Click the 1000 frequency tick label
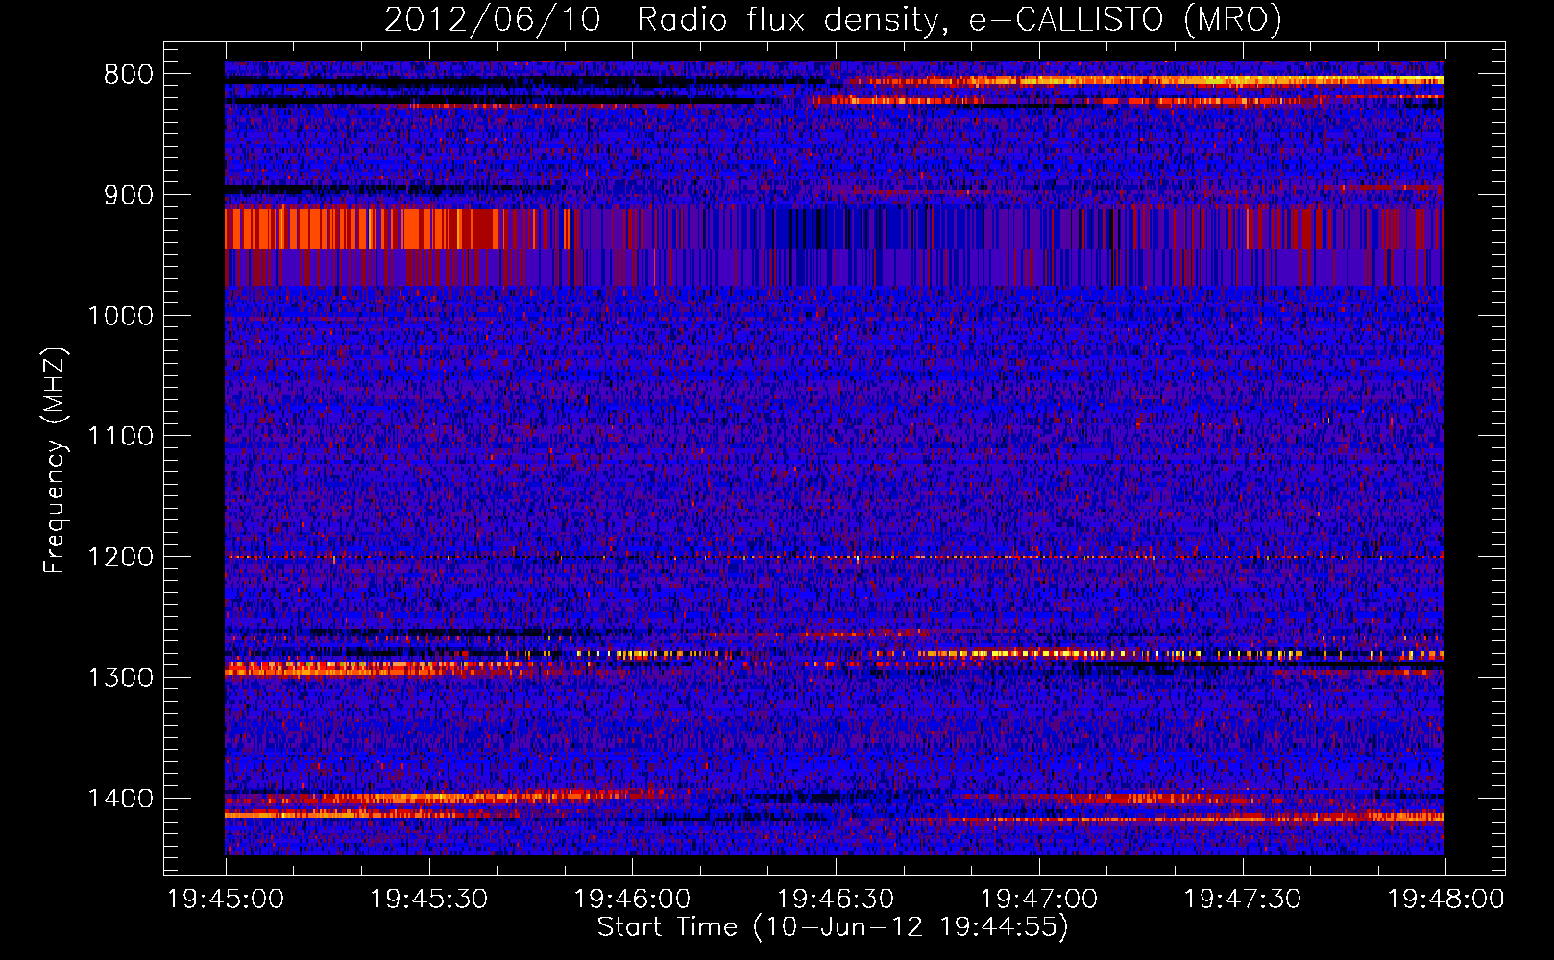The height and width of the screenshot is (960, 1554). 120,316
